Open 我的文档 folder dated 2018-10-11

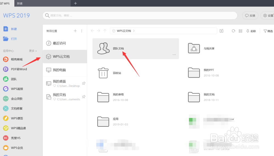(x=194, y=97)
